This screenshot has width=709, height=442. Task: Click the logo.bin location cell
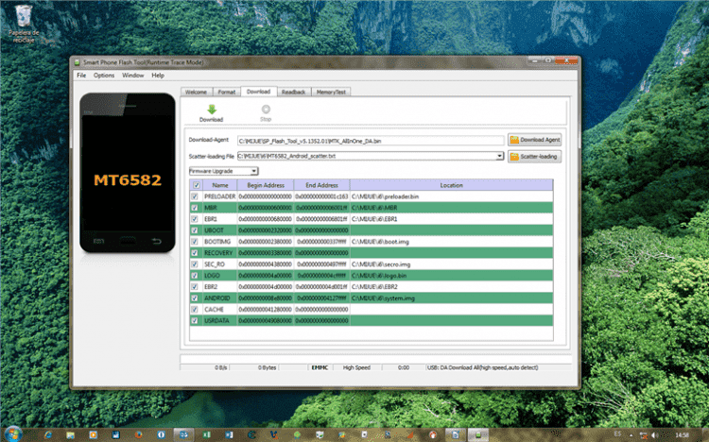(451, 276)
